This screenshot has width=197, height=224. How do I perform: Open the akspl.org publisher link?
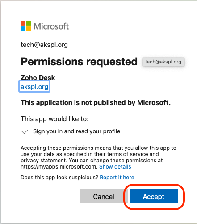click(x=34, y=87)
